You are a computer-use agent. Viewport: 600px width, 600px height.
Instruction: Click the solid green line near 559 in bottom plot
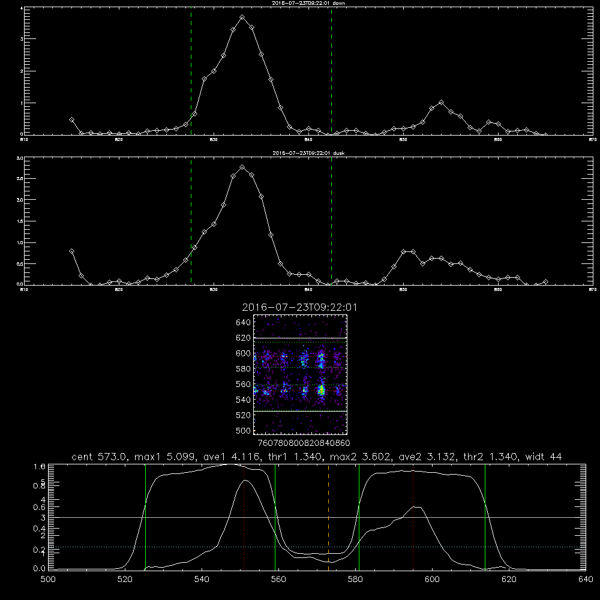click(x=275, y=517)
